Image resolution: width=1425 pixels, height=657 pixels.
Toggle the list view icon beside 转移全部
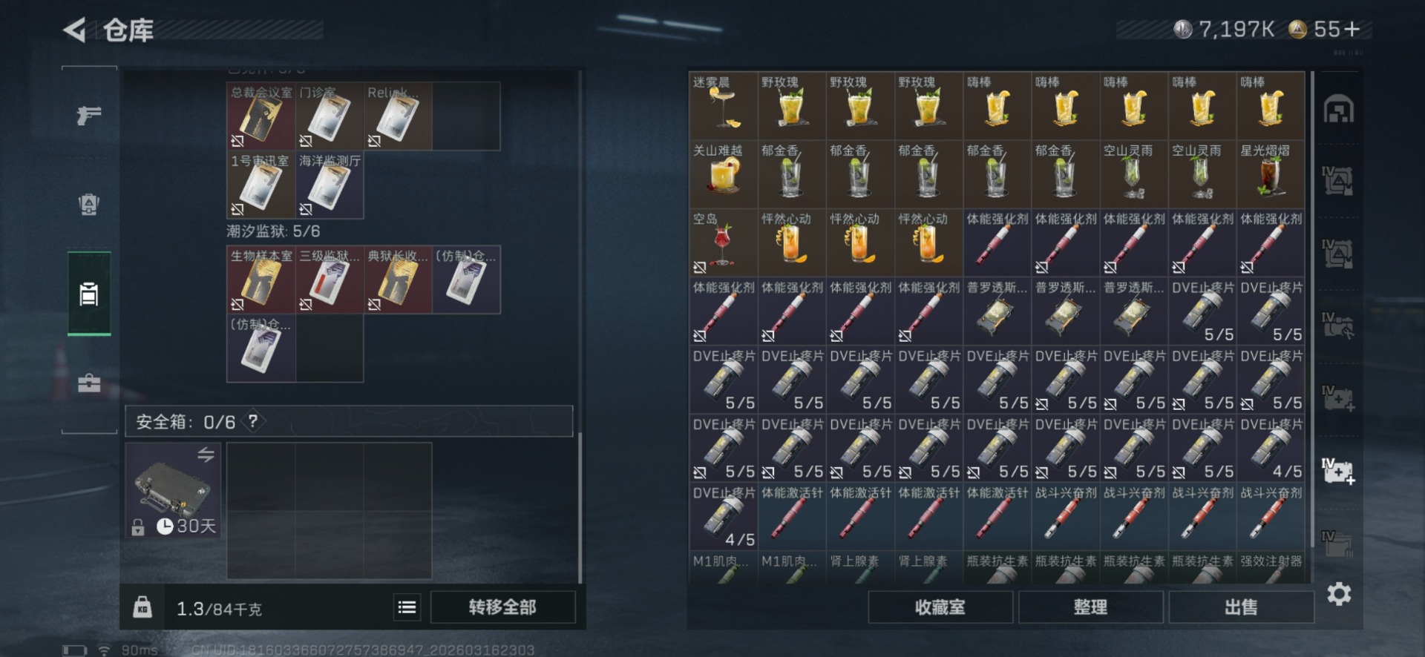(407, 607)
